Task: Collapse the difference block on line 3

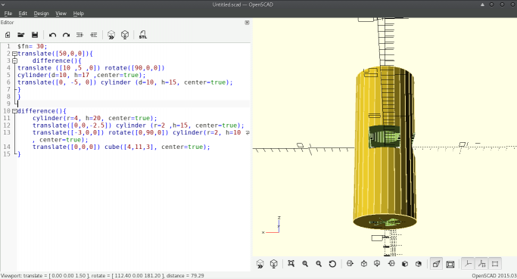Action: click(14, 60)
